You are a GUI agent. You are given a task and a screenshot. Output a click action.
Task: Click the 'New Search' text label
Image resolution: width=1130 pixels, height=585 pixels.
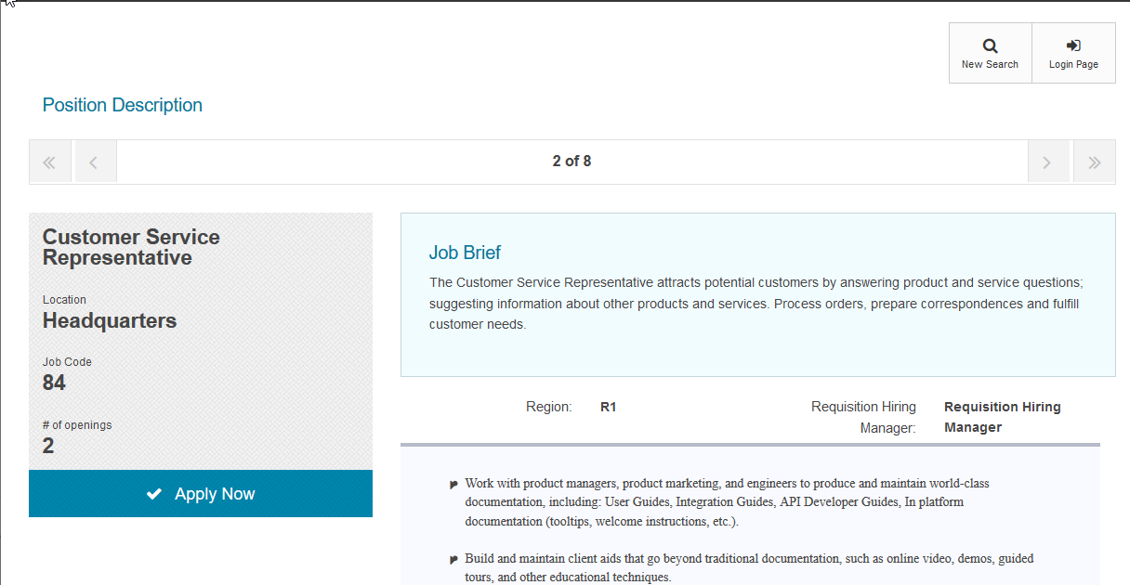(990, 65)
